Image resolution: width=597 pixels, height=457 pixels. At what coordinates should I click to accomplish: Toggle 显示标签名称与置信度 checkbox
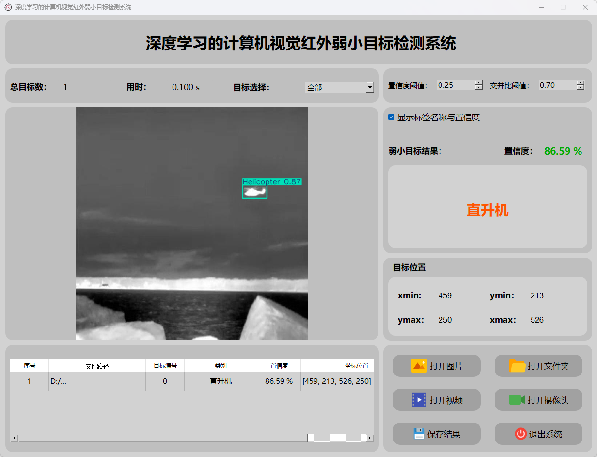(392, 117)
